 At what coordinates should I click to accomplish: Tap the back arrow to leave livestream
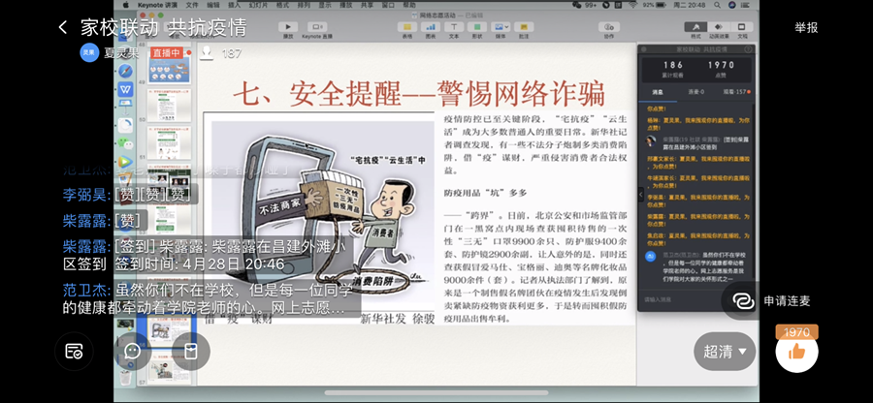(x=63, y=27)
